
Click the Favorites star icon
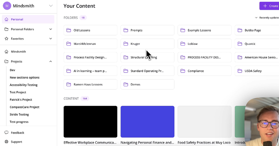tap(6, 39)
